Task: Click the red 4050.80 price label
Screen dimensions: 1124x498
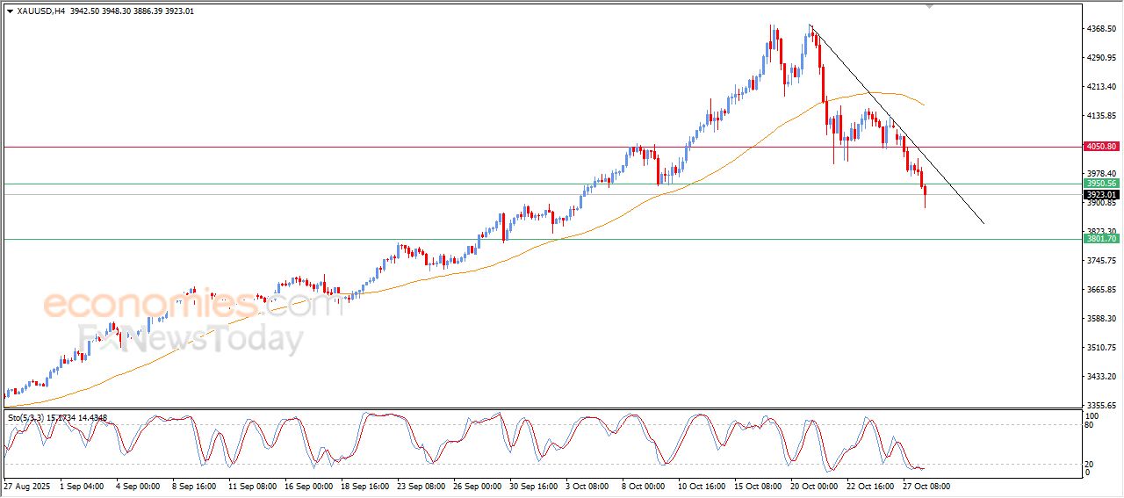Action: [1100, 147]
